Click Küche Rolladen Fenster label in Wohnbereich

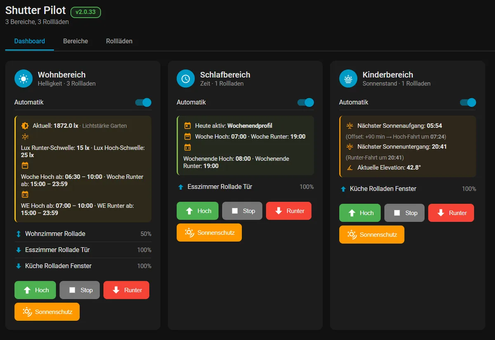[59, 266]
